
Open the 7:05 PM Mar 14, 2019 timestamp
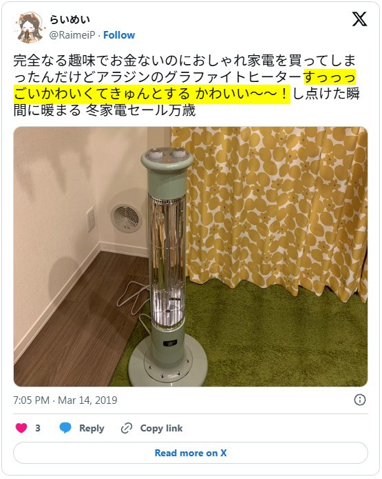click(65, 400)
